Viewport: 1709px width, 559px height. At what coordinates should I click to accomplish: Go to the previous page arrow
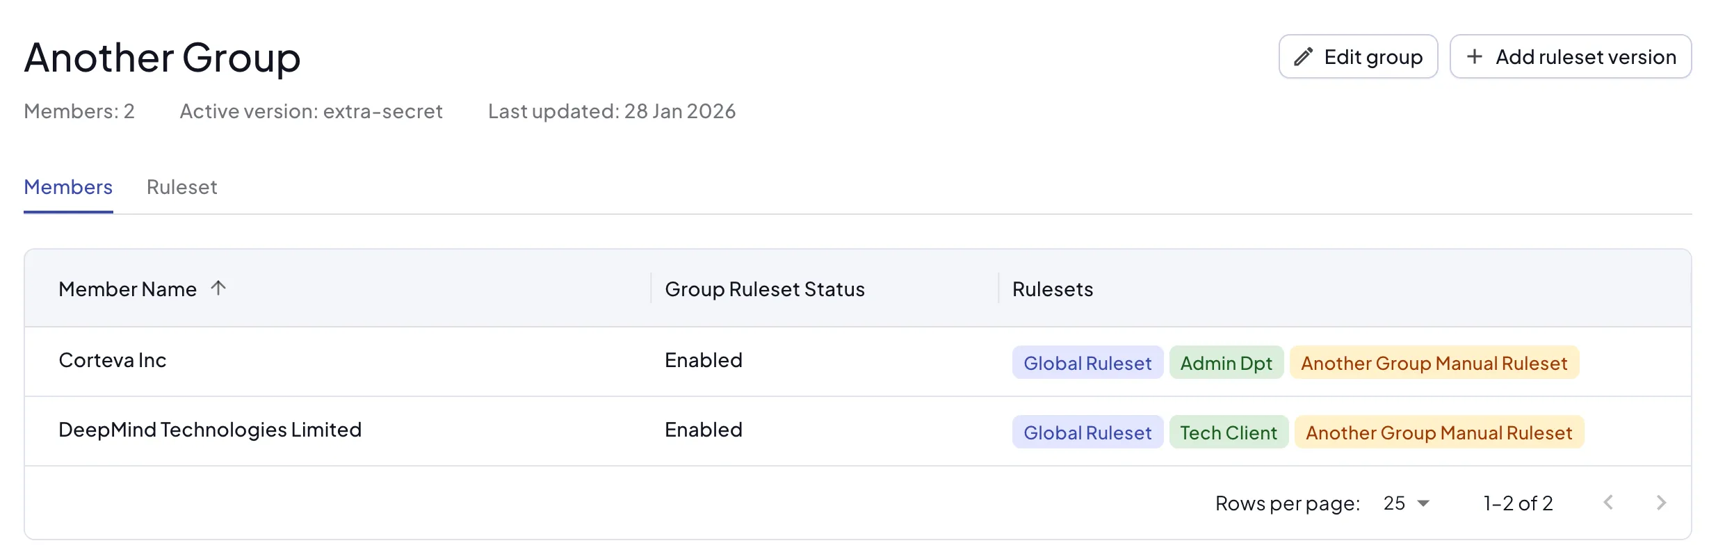point(1608,503)
